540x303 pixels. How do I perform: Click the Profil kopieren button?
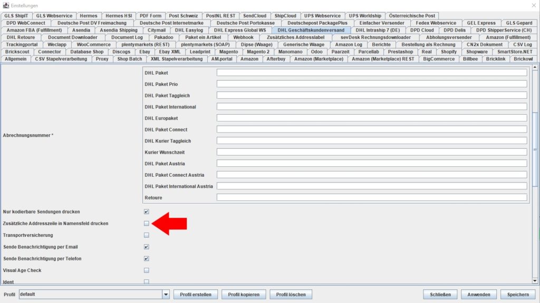(x=244, y=295)
